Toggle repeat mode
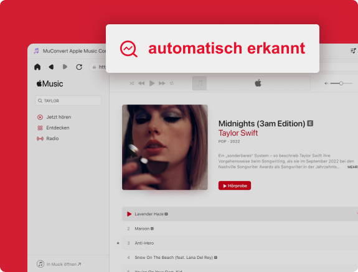Screen dimensions: 358x272 click(x=172, y=83)
